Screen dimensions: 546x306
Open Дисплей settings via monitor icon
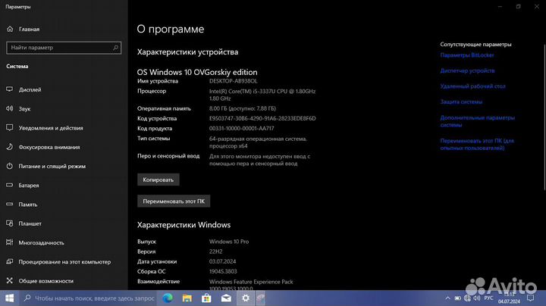pyautogui.click(x=10, y=89)
